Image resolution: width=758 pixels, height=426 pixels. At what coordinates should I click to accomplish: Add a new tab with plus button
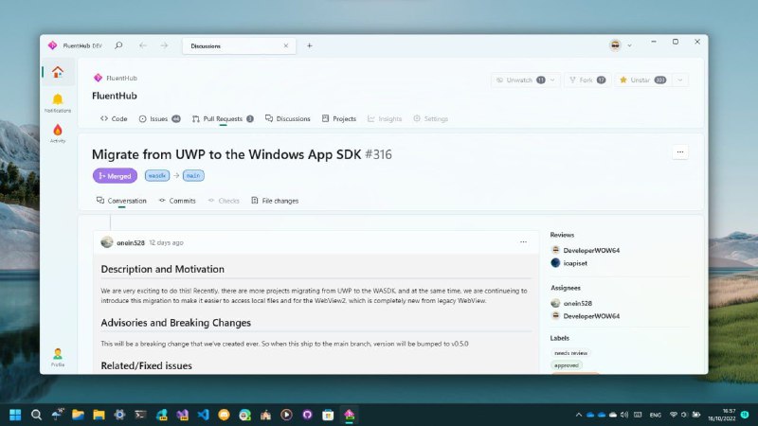[x=310, y=45]
